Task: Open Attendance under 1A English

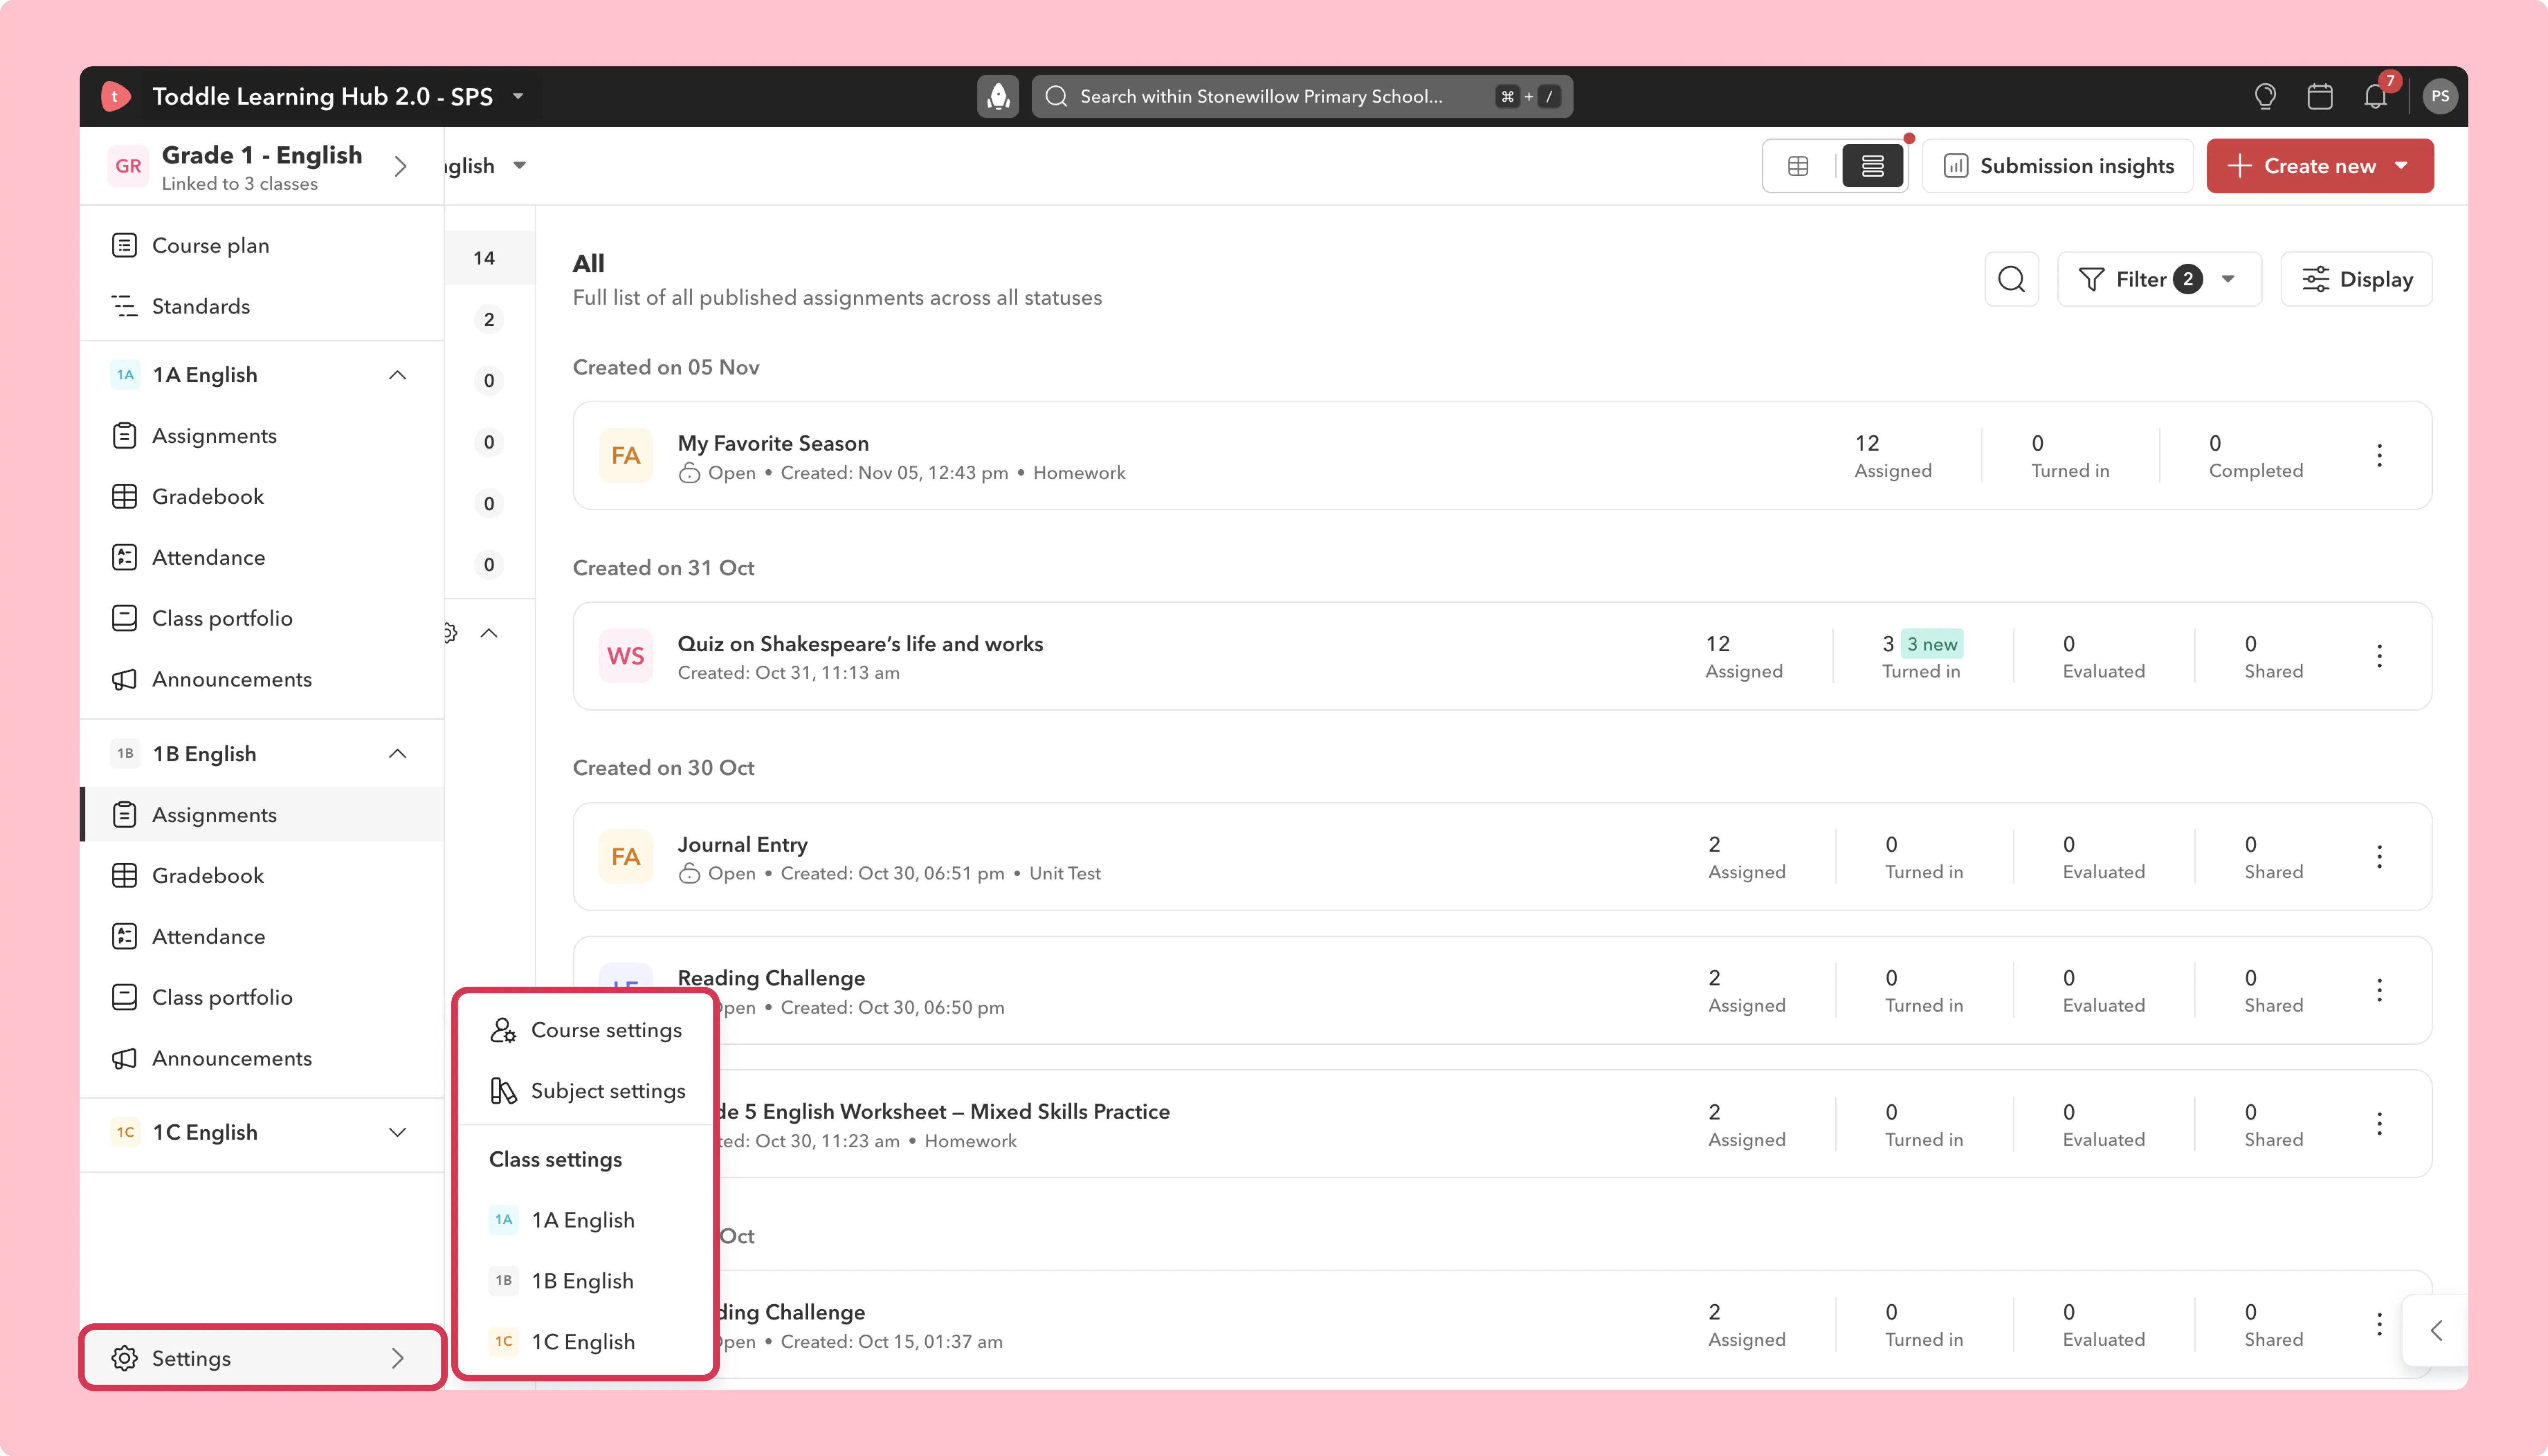Action: [262, 558]
